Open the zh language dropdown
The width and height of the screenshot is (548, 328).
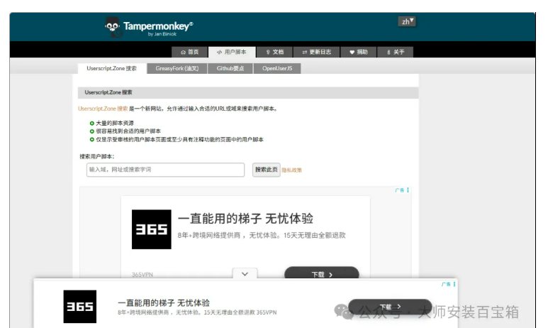point(407,21)
